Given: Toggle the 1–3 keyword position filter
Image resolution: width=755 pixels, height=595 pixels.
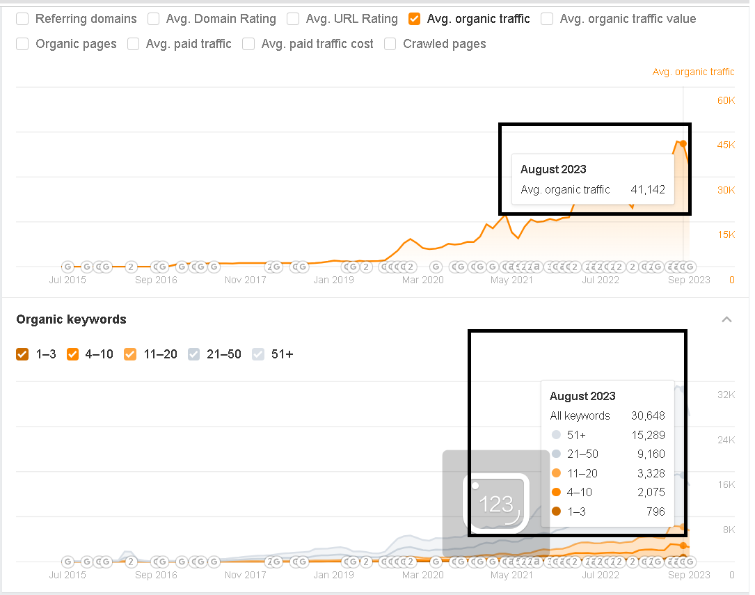Looking at the screenshot, I should point(23,354).
